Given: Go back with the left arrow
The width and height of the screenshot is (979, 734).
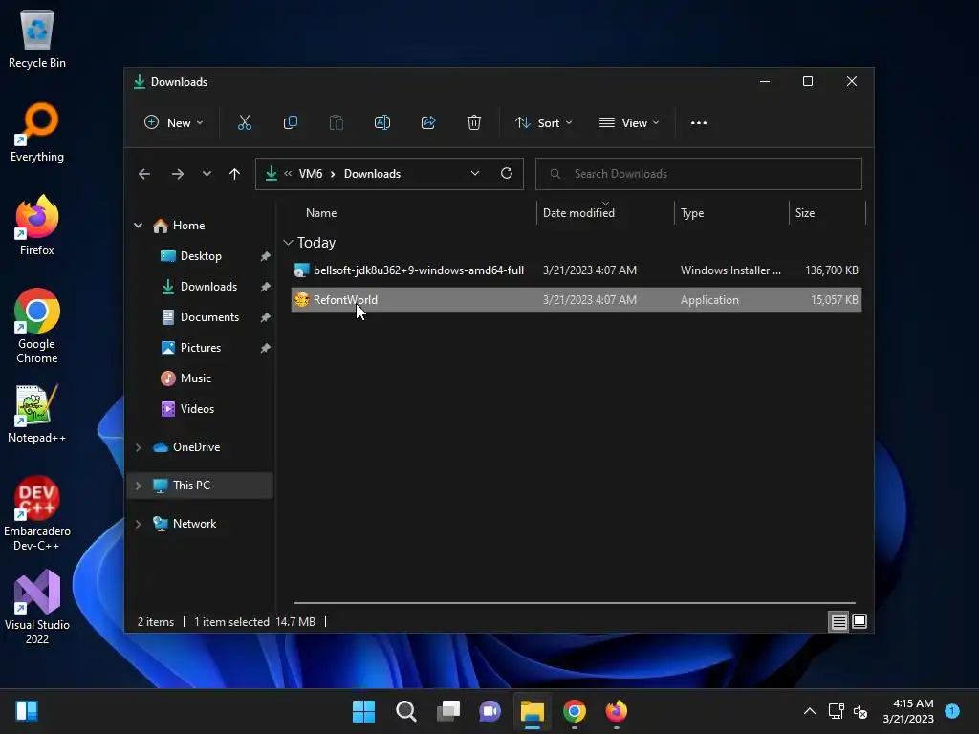Looking at the screenshot, I should click(144, 174).
